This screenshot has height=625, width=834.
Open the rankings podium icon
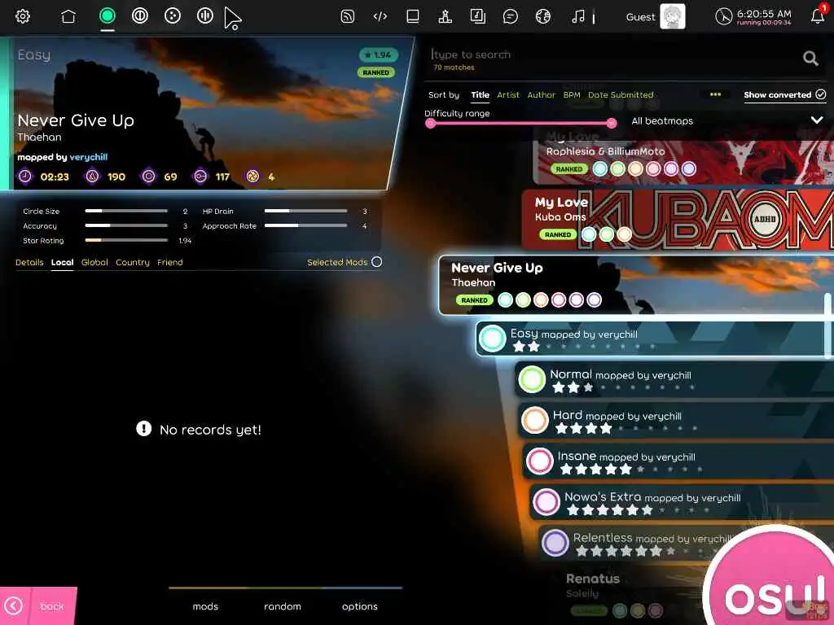pyautogui.click(x=446, y=16)
